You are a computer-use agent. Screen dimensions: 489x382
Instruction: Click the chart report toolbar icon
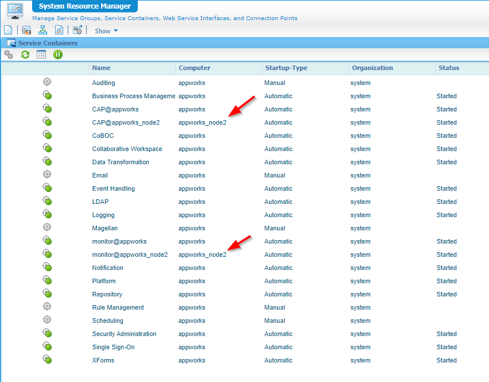59,30
